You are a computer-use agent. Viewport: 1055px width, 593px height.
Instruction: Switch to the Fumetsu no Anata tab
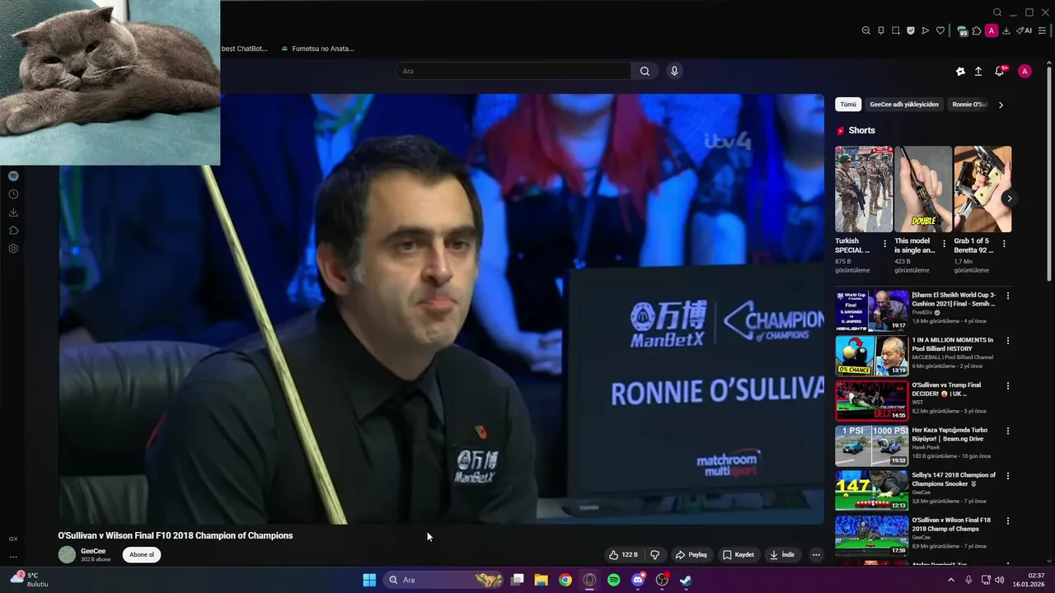coord(318,49)
